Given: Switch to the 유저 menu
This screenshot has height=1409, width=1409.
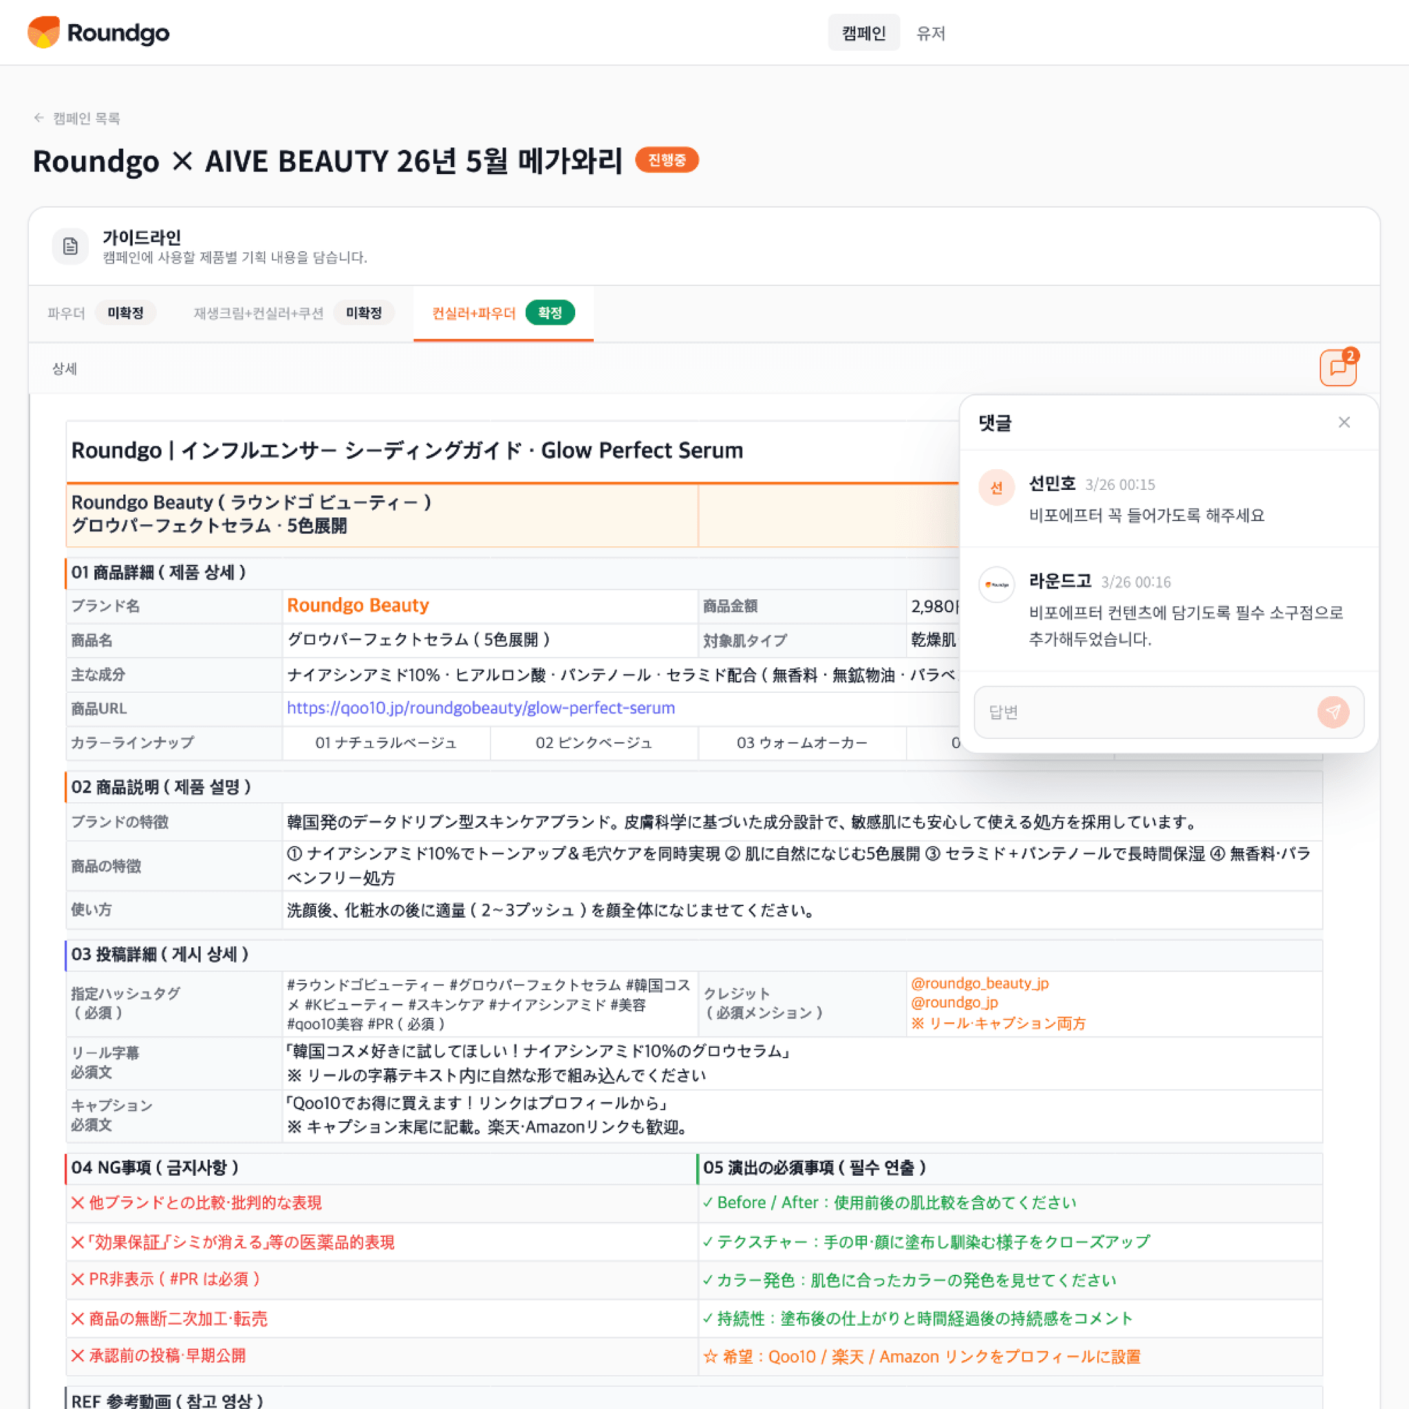Looking at the screenshot, I should (931, 33).
